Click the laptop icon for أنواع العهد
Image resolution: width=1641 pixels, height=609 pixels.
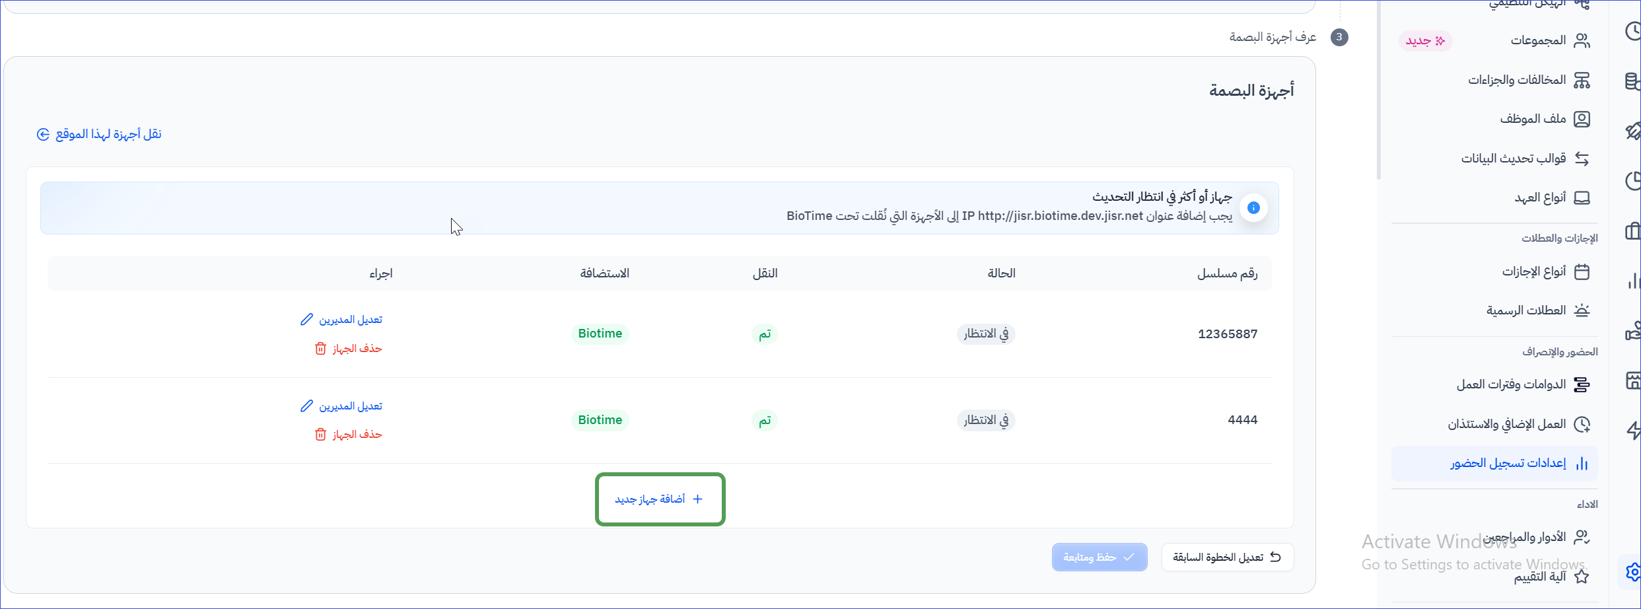click(1582, 198)
